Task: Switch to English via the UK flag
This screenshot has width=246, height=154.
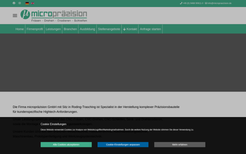Action: pyautogui.click(x=33, y=3)
